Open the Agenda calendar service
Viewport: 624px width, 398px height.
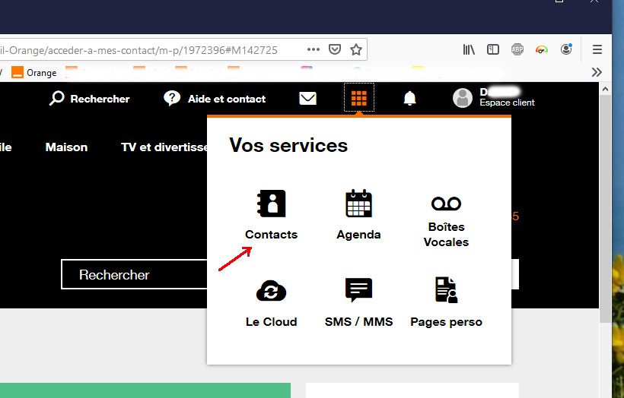(358, 215)
